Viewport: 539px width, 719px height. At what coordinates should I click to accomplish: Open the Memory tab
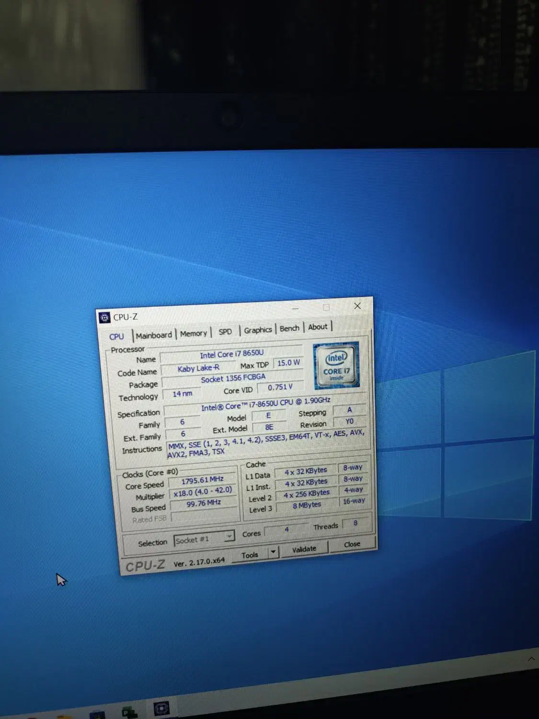click(x=193, y=333)
